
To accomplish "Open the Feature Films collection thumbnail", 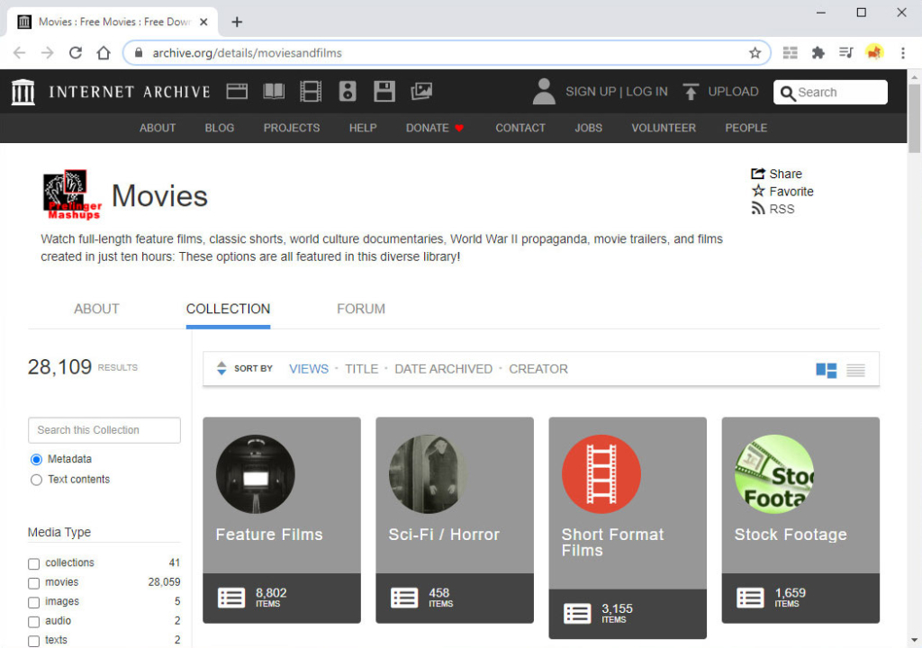I will pyautogui.click(x=255, y=474).
